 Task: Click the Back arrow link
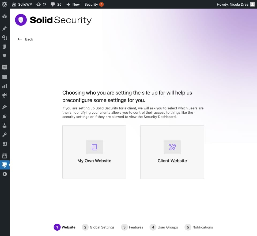click(x=25, y=39)
